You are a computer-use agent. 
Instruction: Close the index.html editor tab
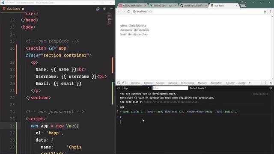coord(23,9)
